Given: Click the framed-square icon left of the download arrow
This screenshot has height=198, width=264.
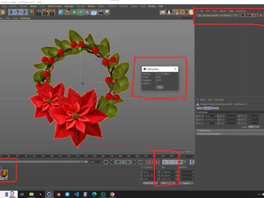Looking at the screenshot, I should pos(163,12).
